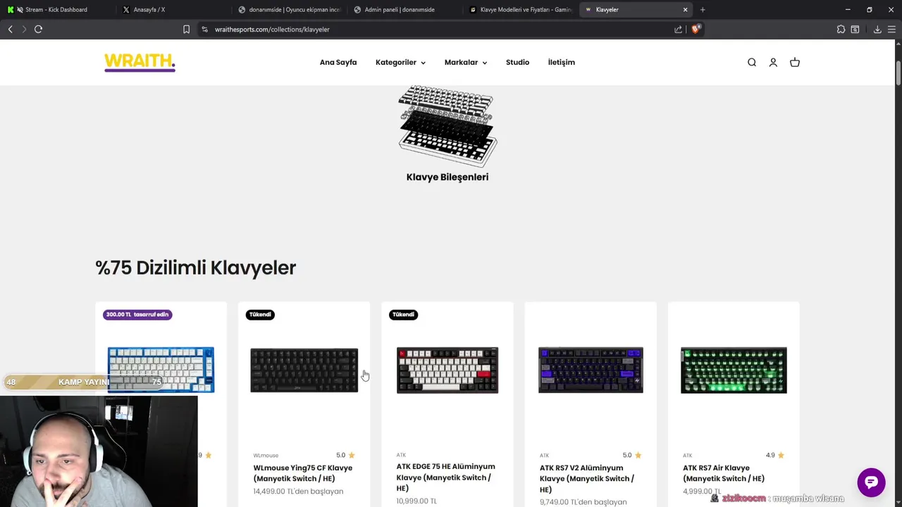Go back with browser back arrow

pos(10,29)
